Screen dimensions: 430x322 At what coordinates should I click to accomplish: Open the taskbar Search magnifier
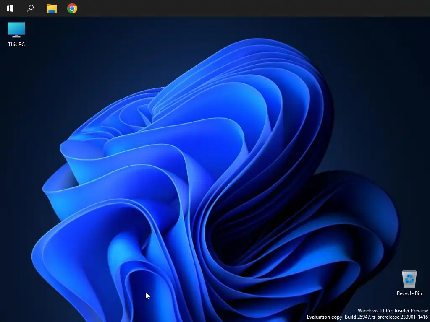tap(30, 8)
